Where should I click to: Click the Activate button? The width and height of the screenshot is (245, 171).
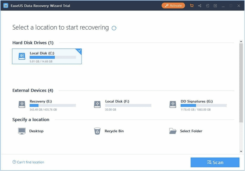coord(173,6)
